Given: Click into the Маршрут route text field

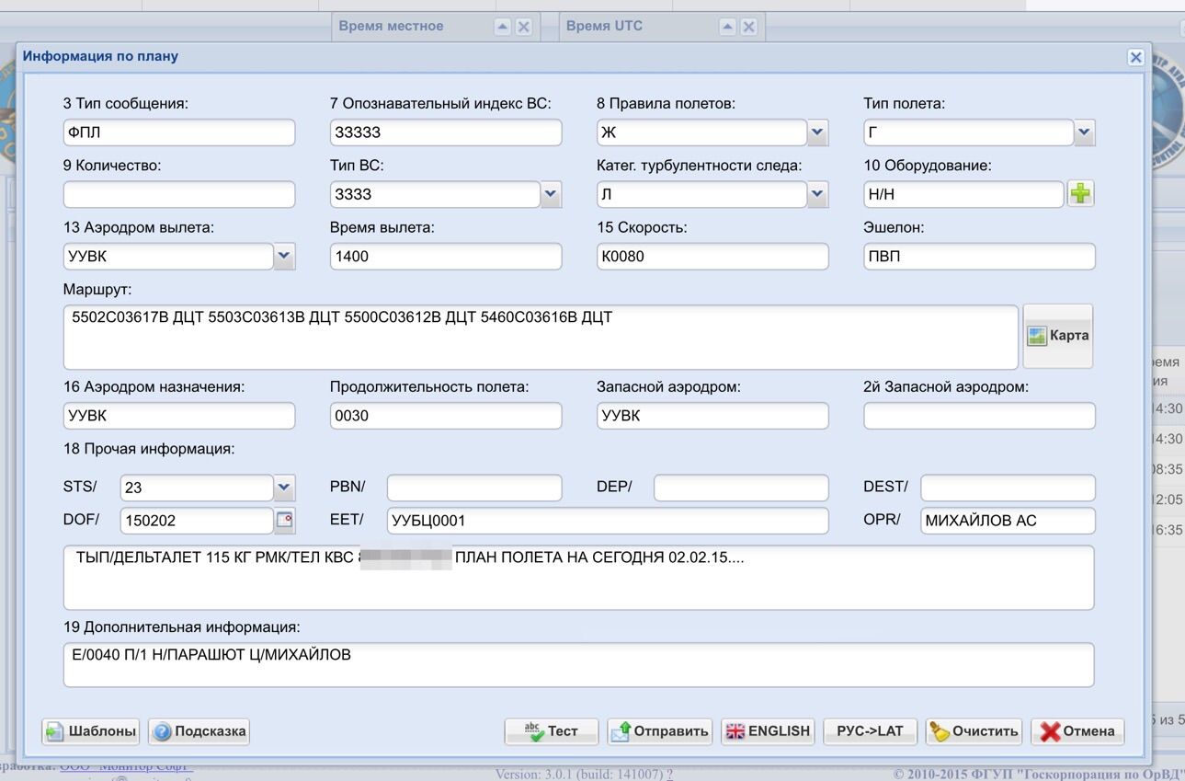Looking at the screenshot, I should click(541, 337).
